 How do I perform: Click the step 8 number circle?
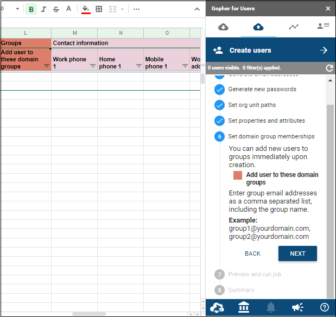[219, 290]
